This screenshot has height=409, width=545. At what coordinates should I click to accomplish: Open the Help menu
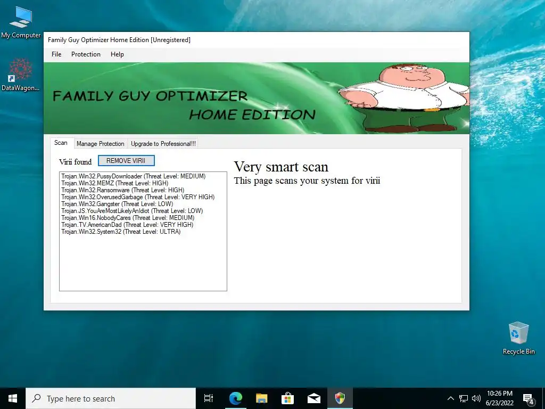click(117, 54)
